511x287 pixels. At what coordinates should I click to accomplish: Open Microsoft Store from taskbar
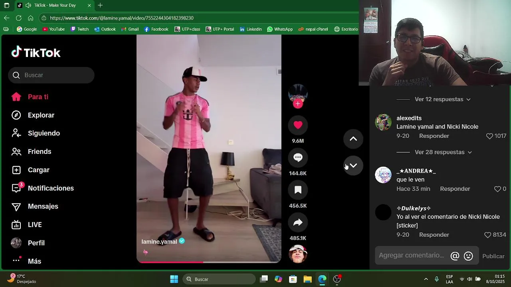click(x=293, y=279)
